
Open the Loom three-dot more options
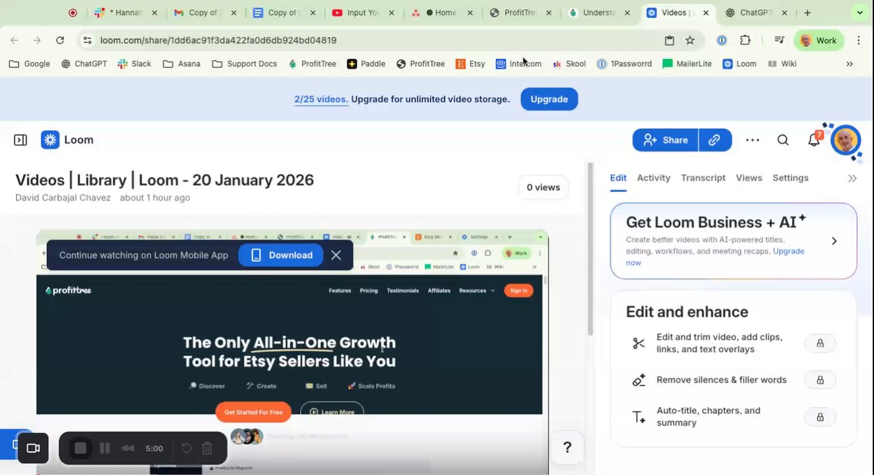point(752,140)
